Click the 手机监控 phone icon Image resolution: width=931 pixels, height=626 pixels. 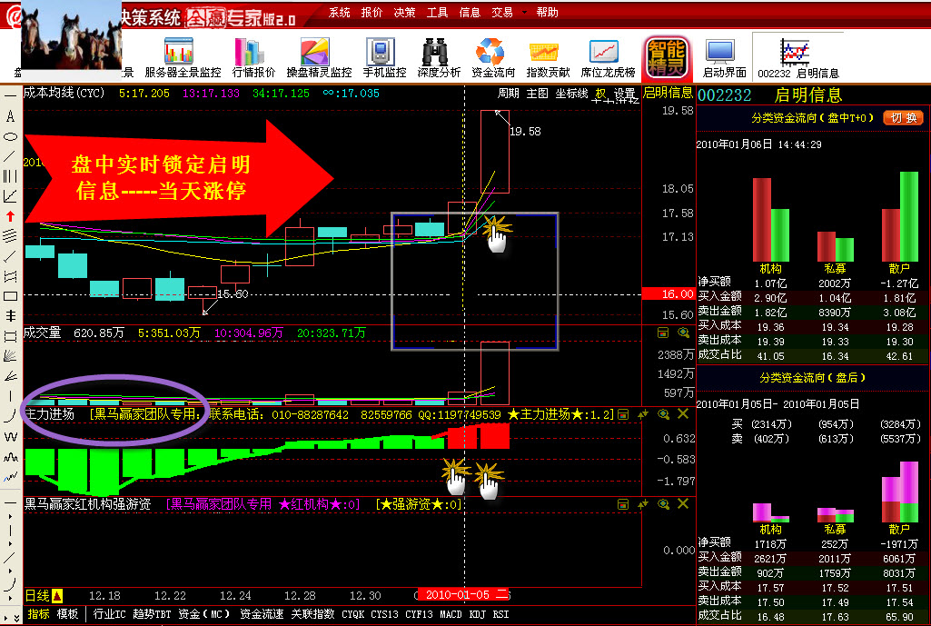383,56
